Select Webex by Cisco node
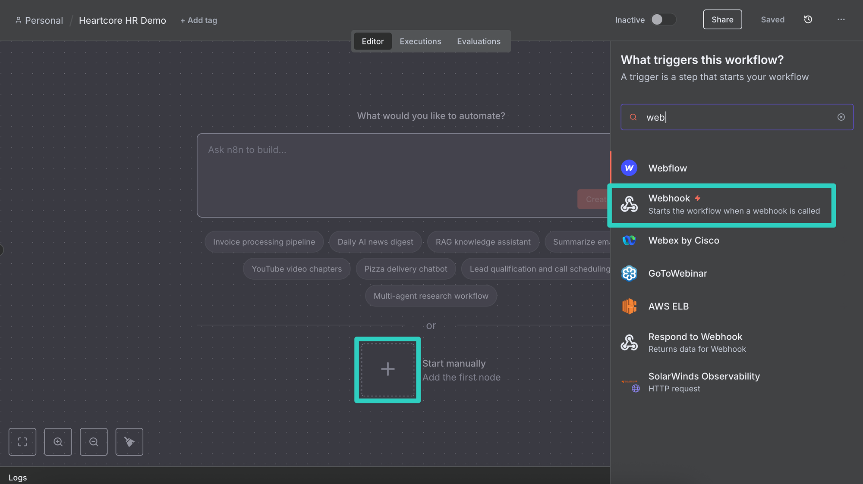This screenshot has width=863, height=484. coord(683,240)
